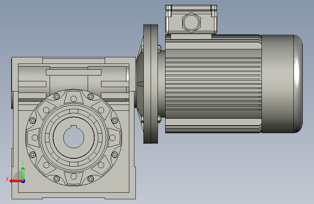Pick the lower flange bolt next to the motor
Image resolution: width=314 pixels, height=204 pixels.
[x=159, y=119]
